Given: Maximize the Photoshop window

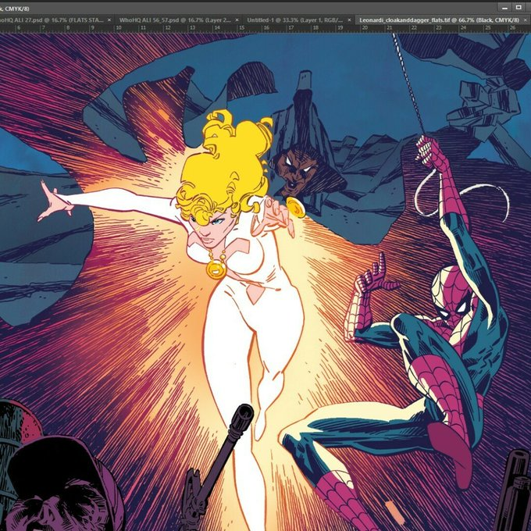Looking at the screenshot, I should click(519, 8).
